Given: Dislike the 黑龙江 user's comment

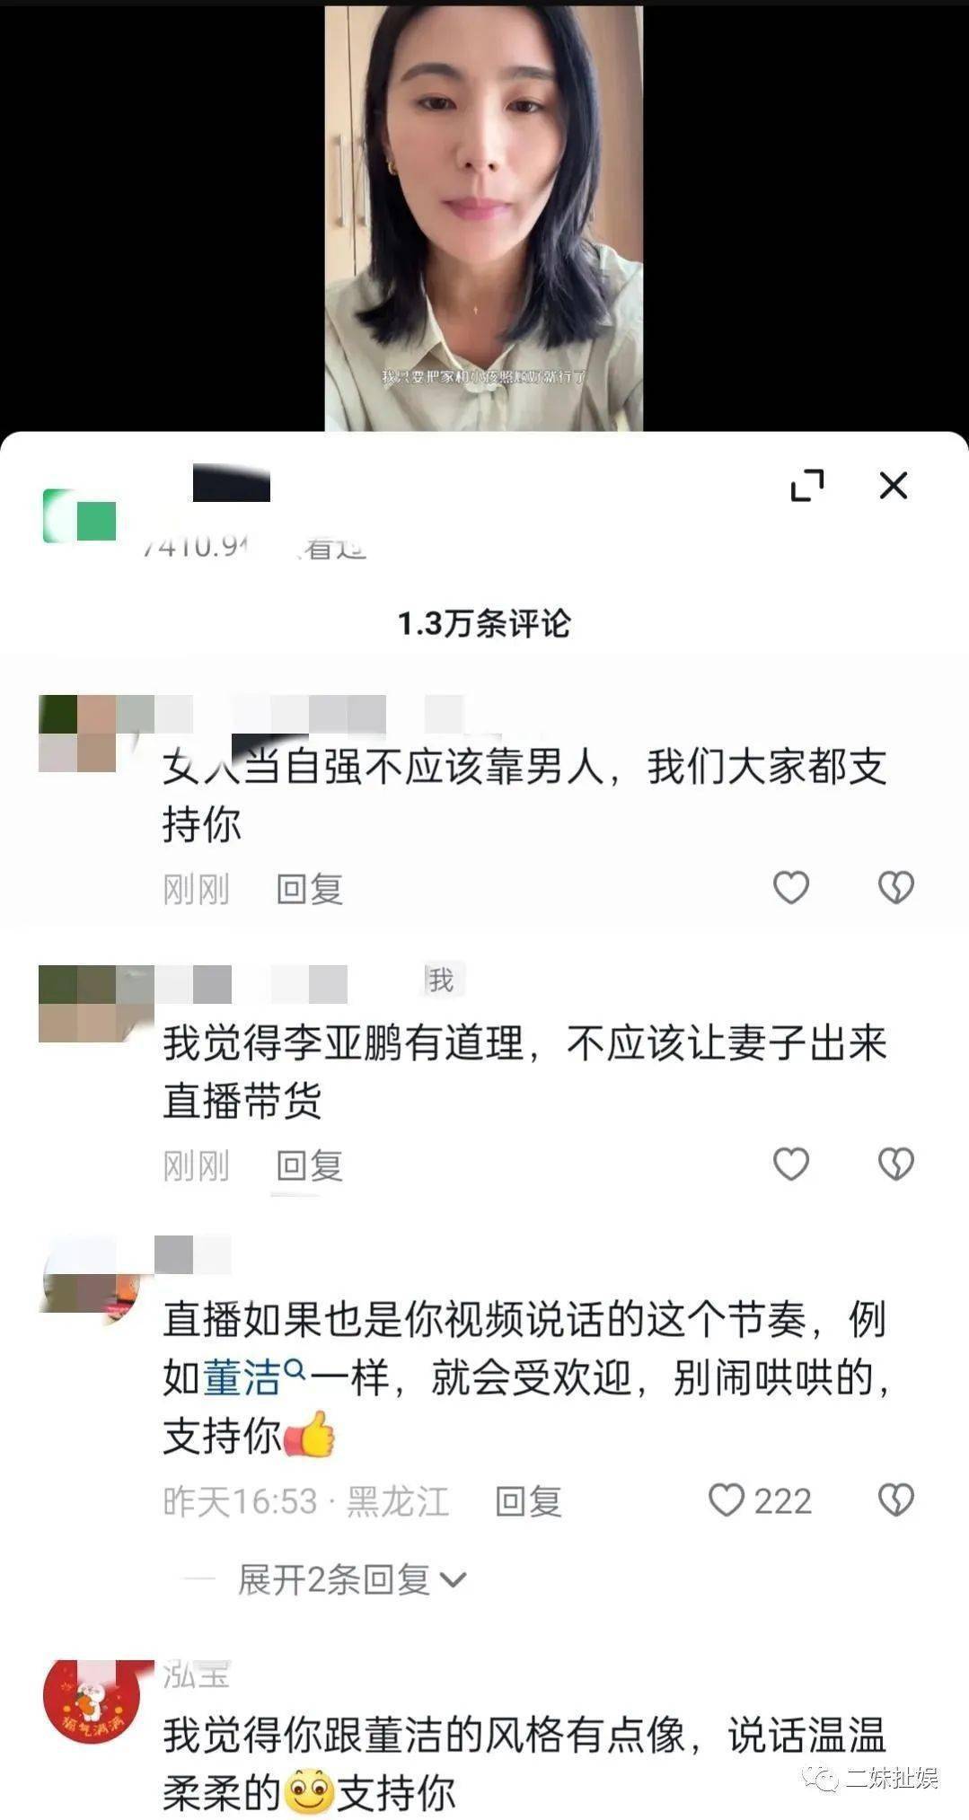Looking at the screenshot, I should coord(895,1500).
